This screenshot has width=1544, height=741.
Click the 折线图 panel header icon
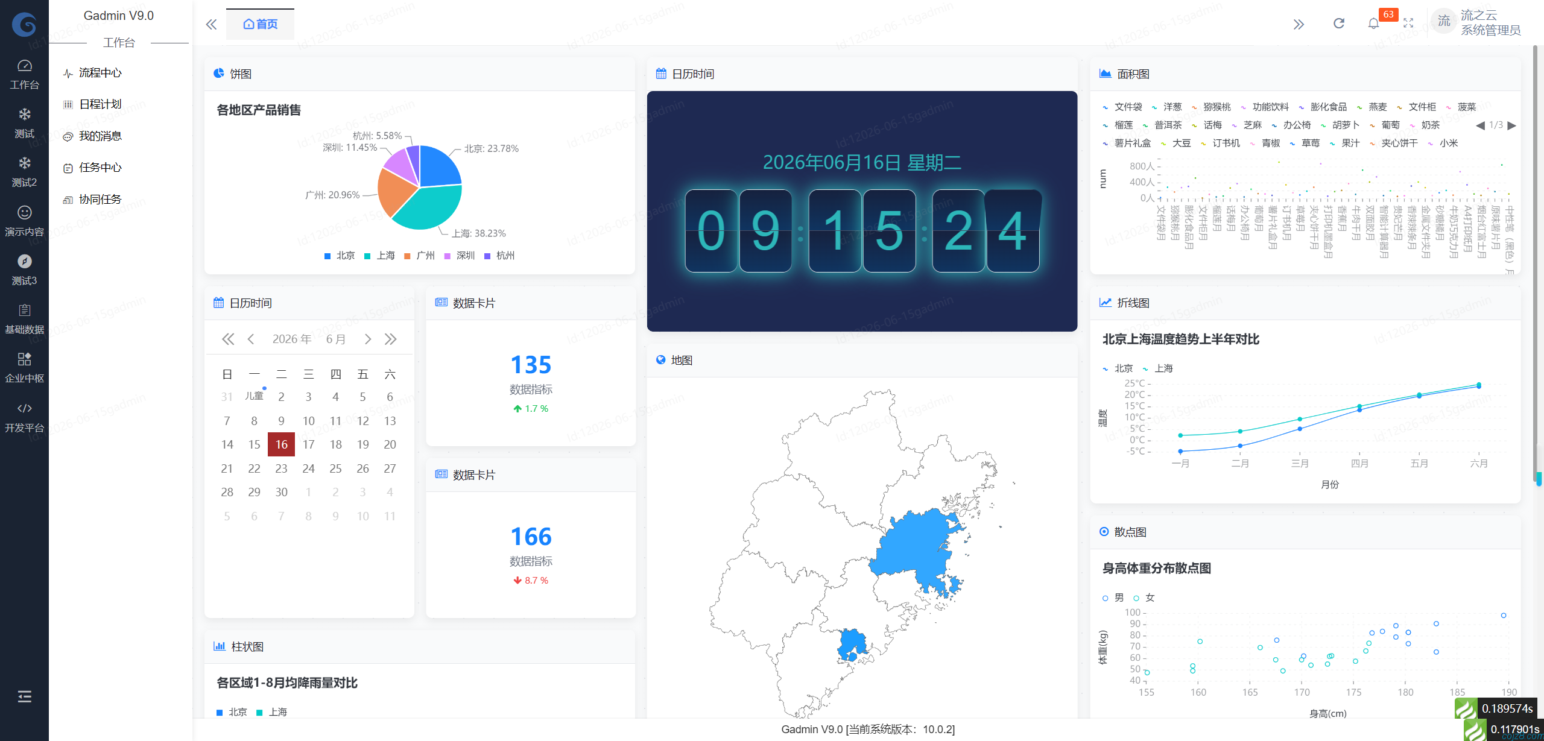(x=1105, y=303)
